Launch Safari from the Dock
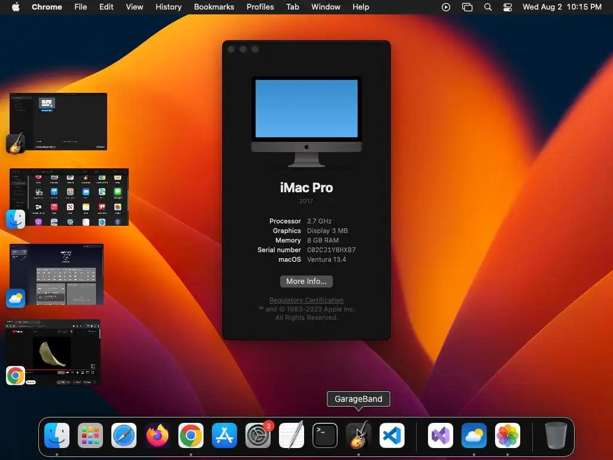Image resolution: width=613 pixels, height=460 pixels. pos(124,435)
